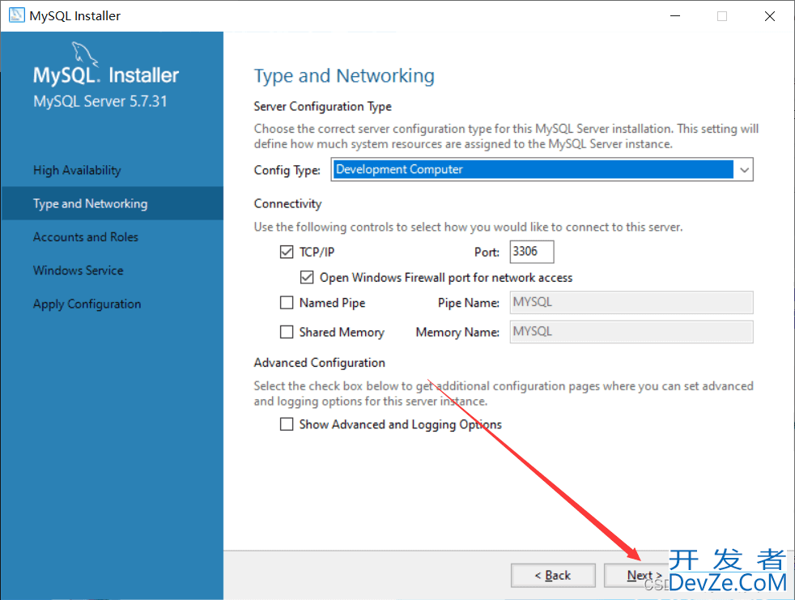Image resolution: width=795 pixels, height=600 pixels.
Task: Click the Port label
Action: coord(487,252)
